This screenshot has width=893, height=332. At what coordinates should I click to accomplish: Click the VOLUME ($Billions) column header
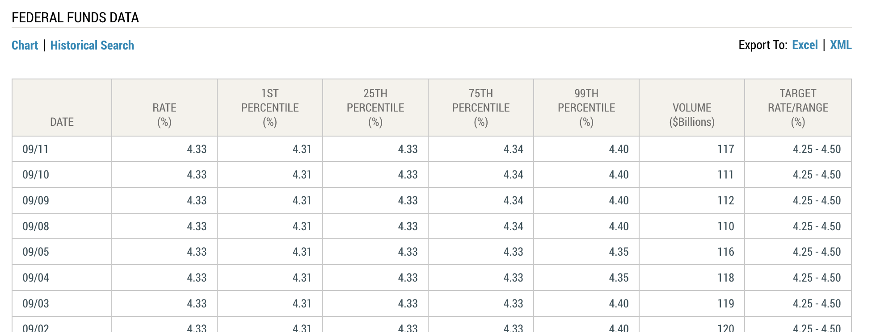[x=692, y=108]
